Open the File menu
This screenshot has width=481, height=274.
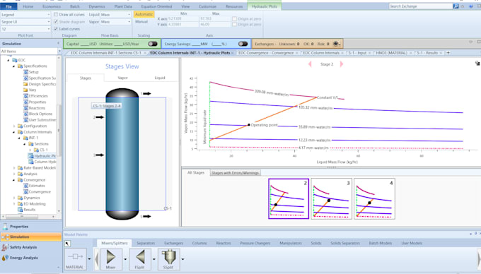(8, 6)
